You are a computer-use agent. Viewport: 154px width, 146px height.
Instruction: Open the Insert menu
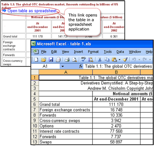[x=78, y=52]
